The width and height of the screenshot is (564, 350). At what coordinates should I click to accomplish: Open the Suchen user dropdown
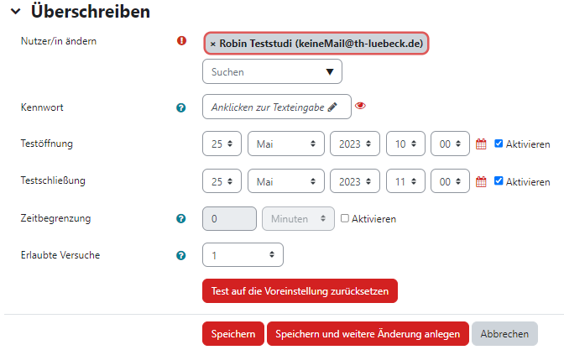pyautogui.click(x=272, y=71)
